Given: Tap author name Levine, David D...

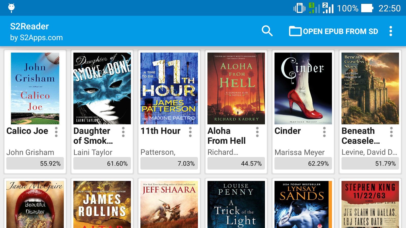Looking at the screenshot, I should pos(369,152).
